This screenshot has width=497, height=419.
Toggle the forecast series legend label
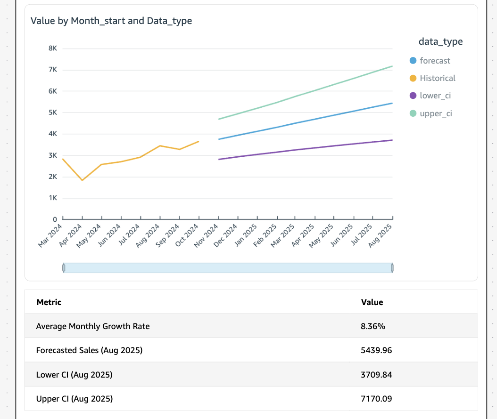click(x=435, y=61)
